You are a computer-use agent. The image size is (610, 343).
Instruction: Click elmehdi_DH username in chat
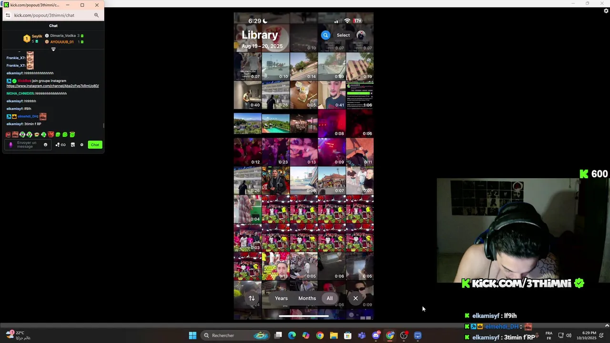pyautogui.click(x=28, y=116)
